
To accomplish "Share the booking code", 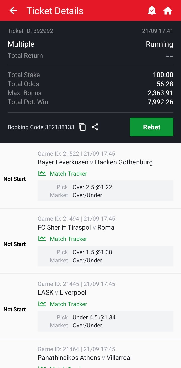I will click(95, 127).
